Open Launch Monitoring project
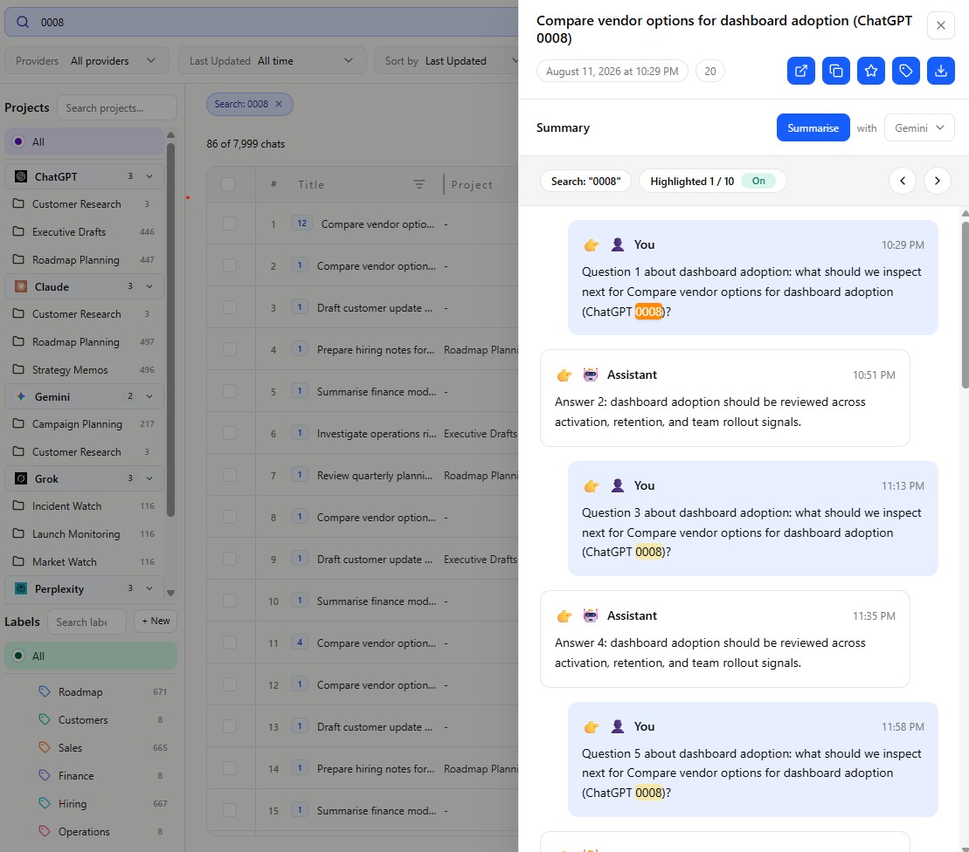This screenshot has width=969, height=852. tap(84, 533)
